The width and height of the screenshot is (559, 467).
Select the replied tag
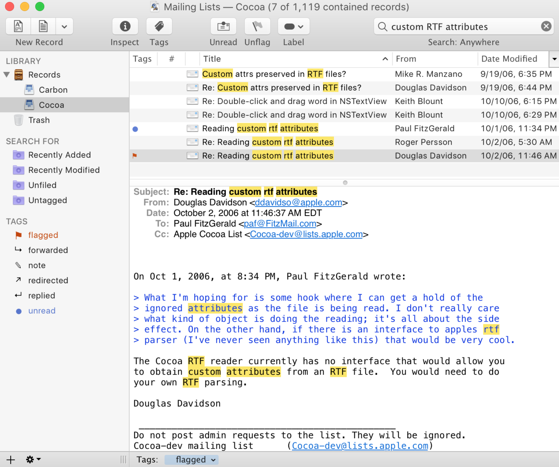(x=41, y=296)
